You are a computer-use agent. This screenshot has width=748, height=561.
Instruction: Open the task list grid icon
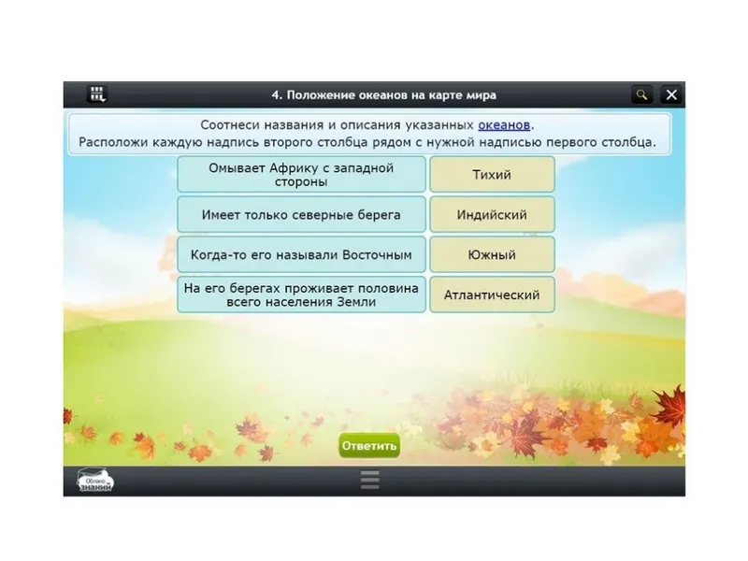coord(97,94)
